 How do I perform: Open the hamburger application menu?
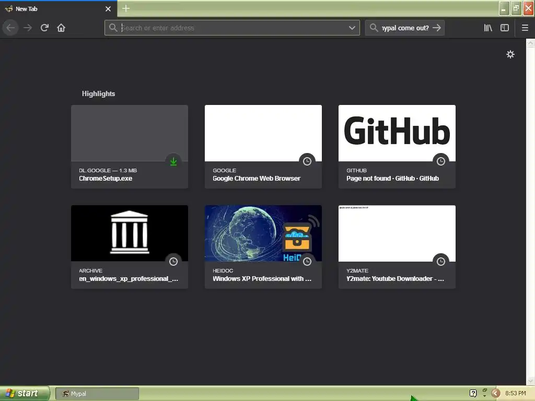tap(525, 28)
